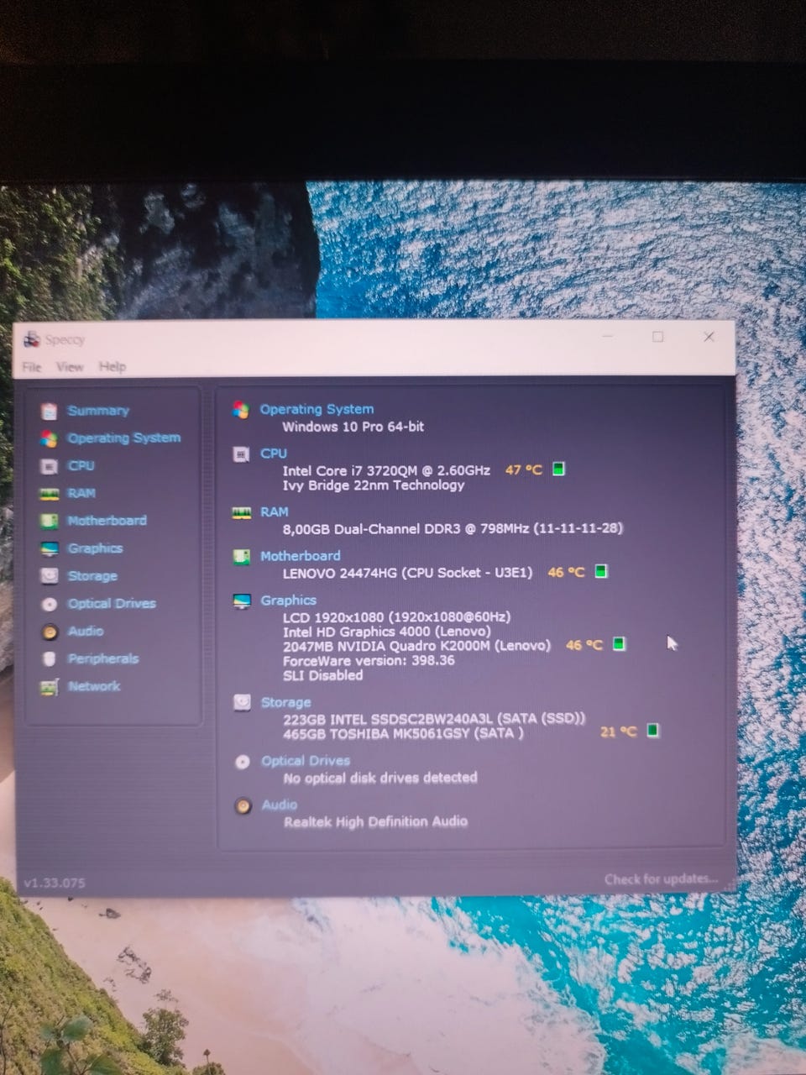Select CPU in the sidebar list
The width and height of the screenshot is (806, 1075).
pos(81,466)
